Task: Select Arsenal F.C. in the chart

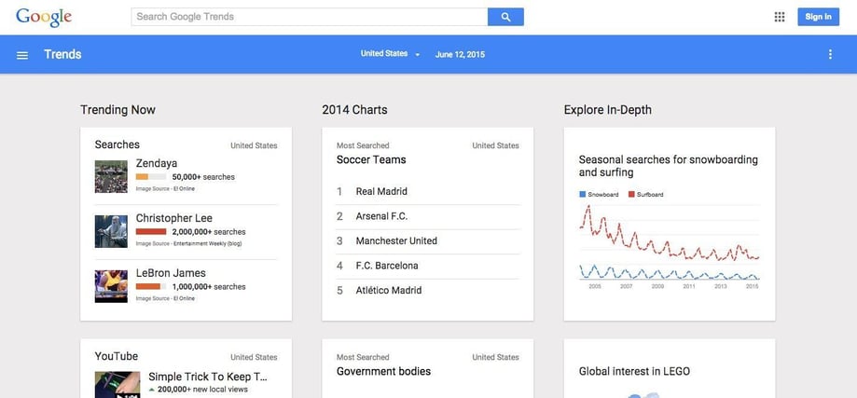Action: tap(381, 216)
